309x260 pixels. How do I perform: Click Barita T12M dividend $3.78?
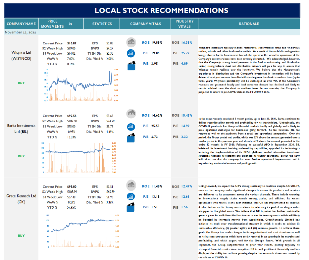[x=110, y=126]
